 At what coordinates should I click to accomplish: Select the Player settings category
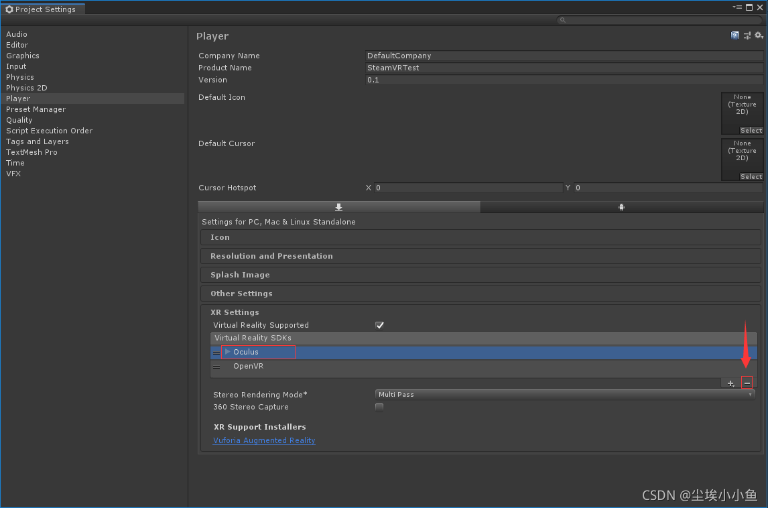point(92,99)
